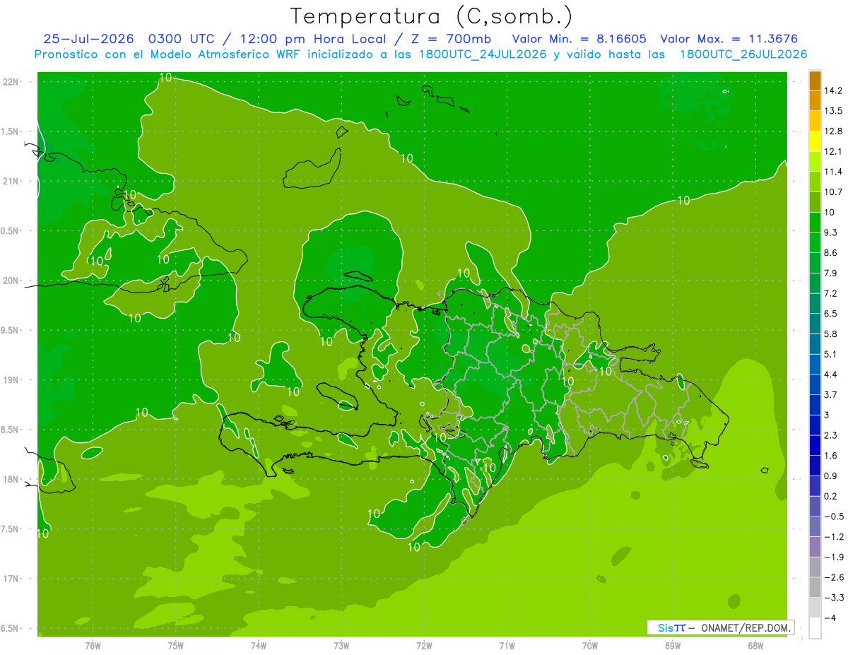Click the '72W' longitude label
Viewport: 848px width, 655px height.
click(x=424, y=646)
